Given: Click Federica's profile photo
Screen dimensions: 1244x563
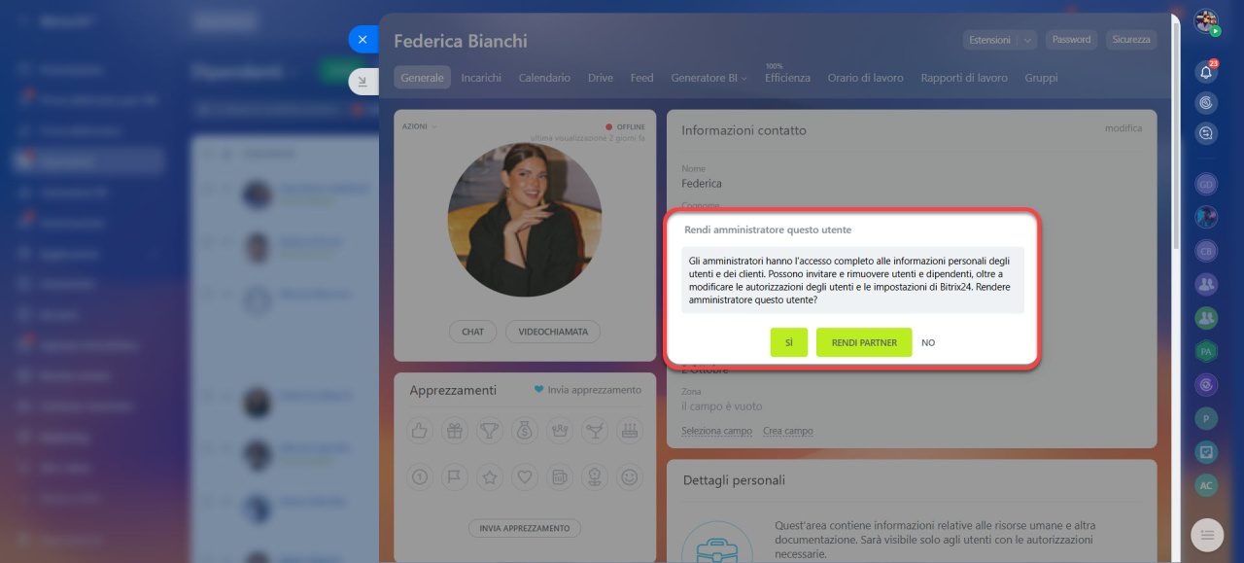Looking at the screenshot, I should (525, 220).
